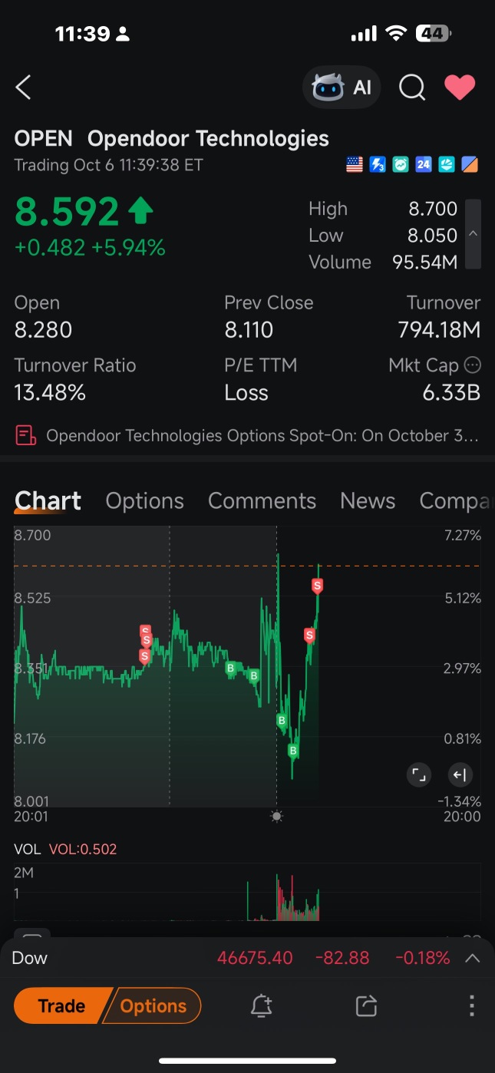Tap the VOL indicator label
Viewport: 495px width, 1073px height.
tap(28, 849)
